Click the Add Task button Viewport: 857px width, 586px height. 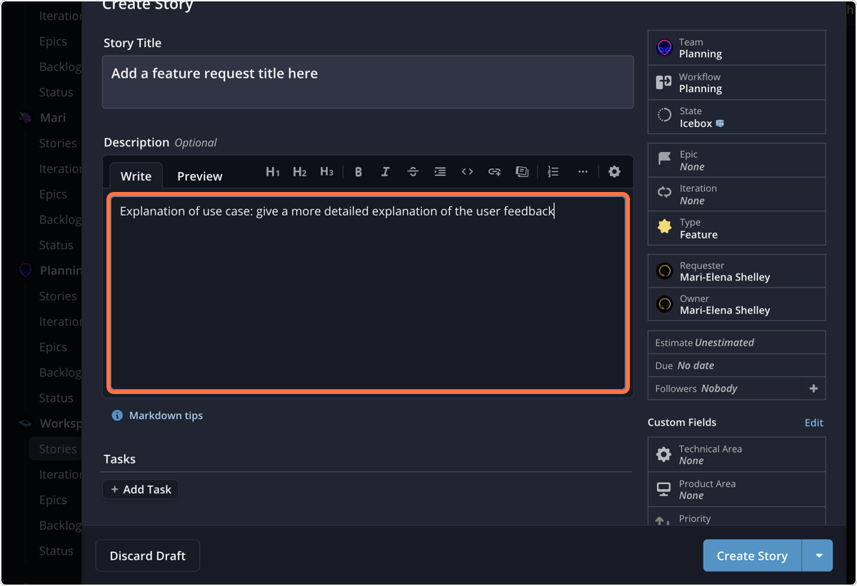coord(141,490)
